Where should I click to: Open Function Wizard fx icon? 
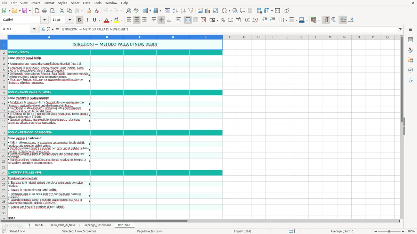pos(43,29)
